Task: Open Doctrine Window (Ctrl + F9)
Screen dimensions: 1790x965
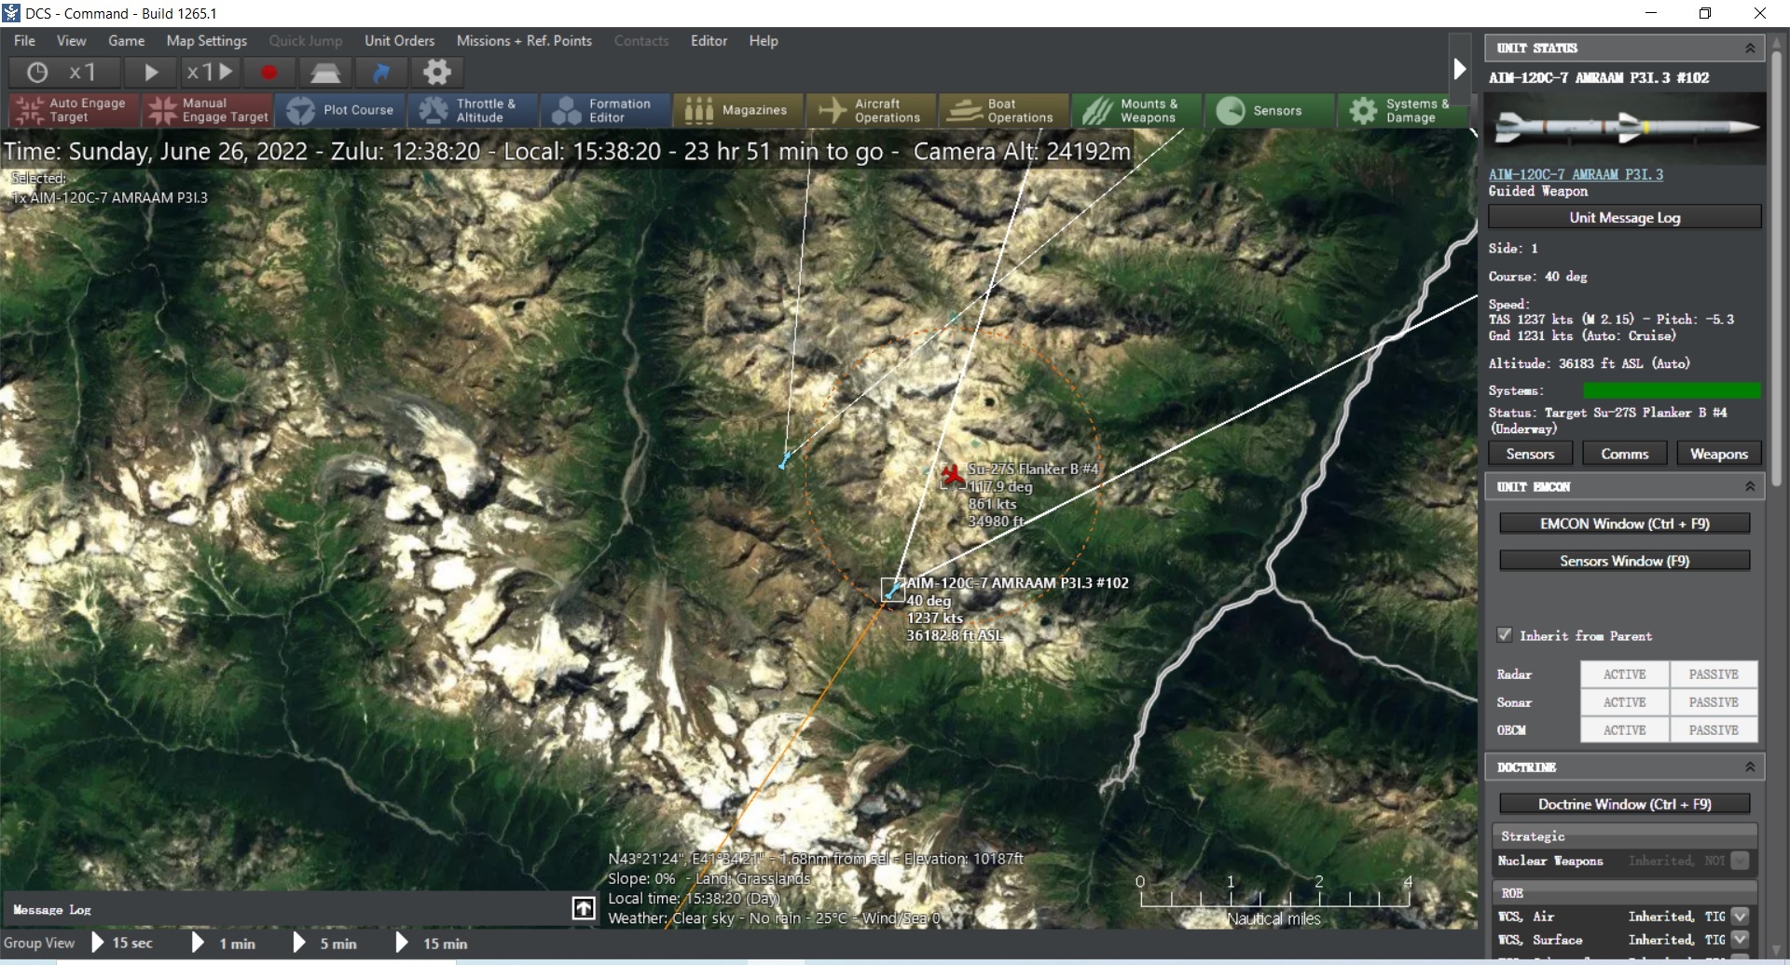Action: 1625,804
